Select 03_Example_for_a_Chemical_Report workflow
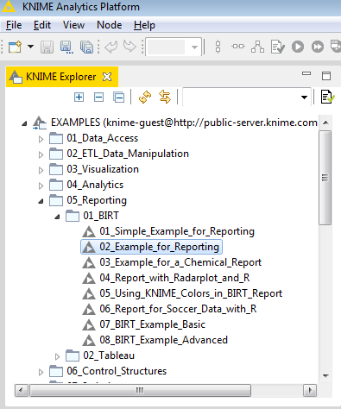341x409 pixels. (180, 262)
